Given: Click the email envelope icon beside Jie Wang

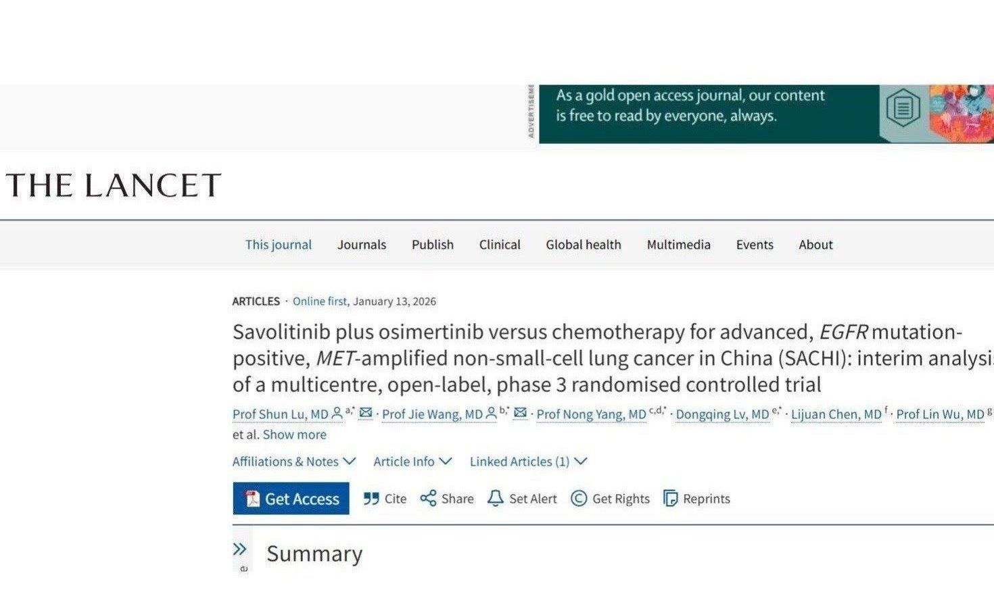Looking at the screenshot, I should click(520, 413).
